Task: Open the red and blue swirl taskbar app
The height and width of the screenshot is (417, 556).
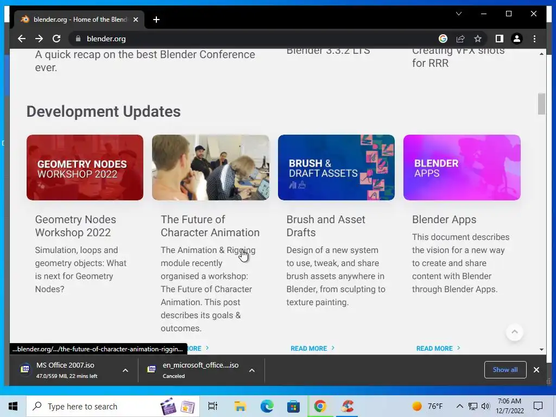Action: click(347, 406)
